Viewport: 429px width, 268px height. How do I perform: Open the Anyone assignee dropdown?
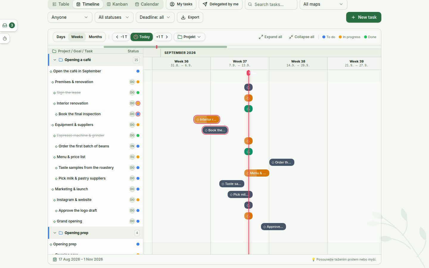point(70,17)
